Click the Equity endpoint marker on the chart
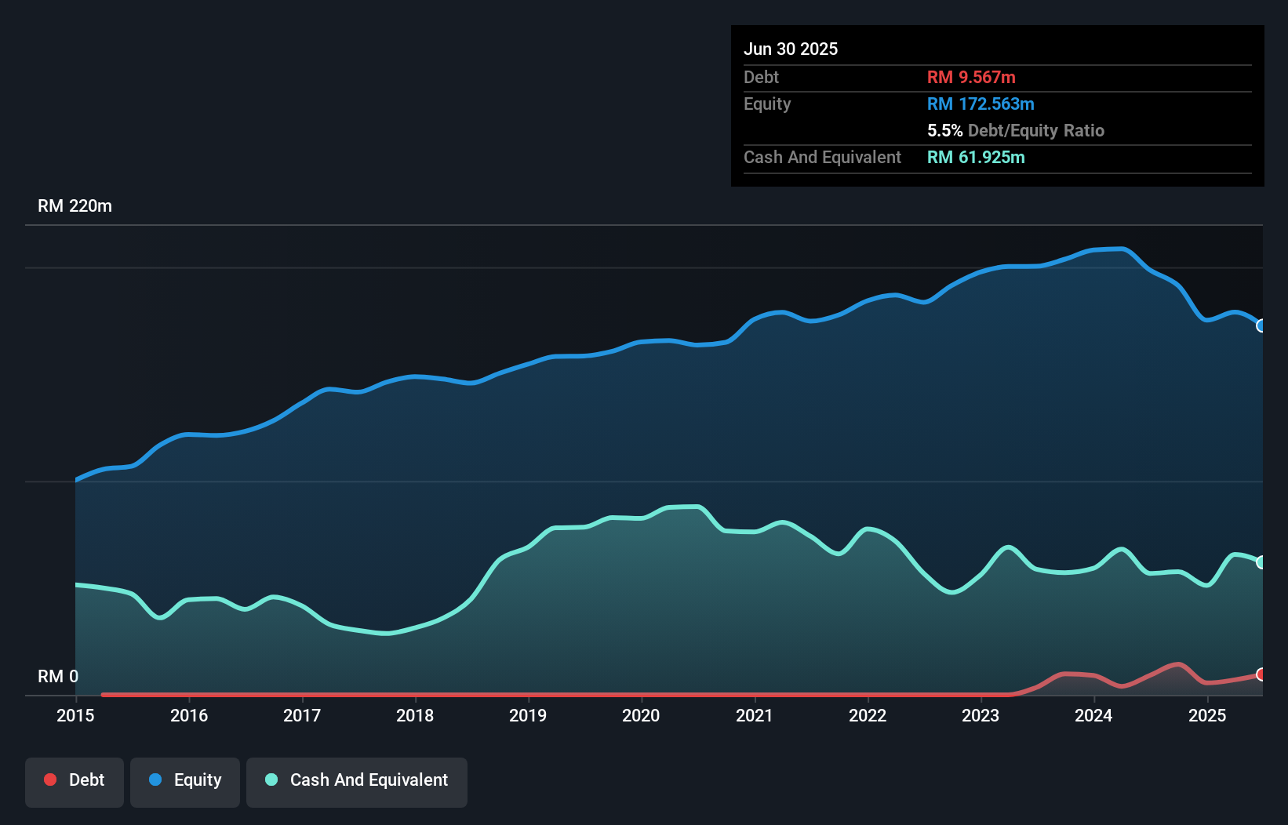1288x825 pixels. [x=1261, y=325]
